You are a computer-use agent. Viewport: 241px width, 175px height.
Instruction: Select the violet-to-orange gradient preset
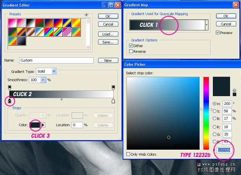click(x=49, y=23)
